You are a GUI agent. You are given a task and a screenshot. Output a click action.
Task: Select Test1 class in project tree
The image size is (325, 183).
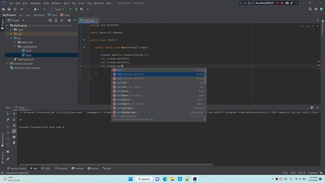[28, 51]
